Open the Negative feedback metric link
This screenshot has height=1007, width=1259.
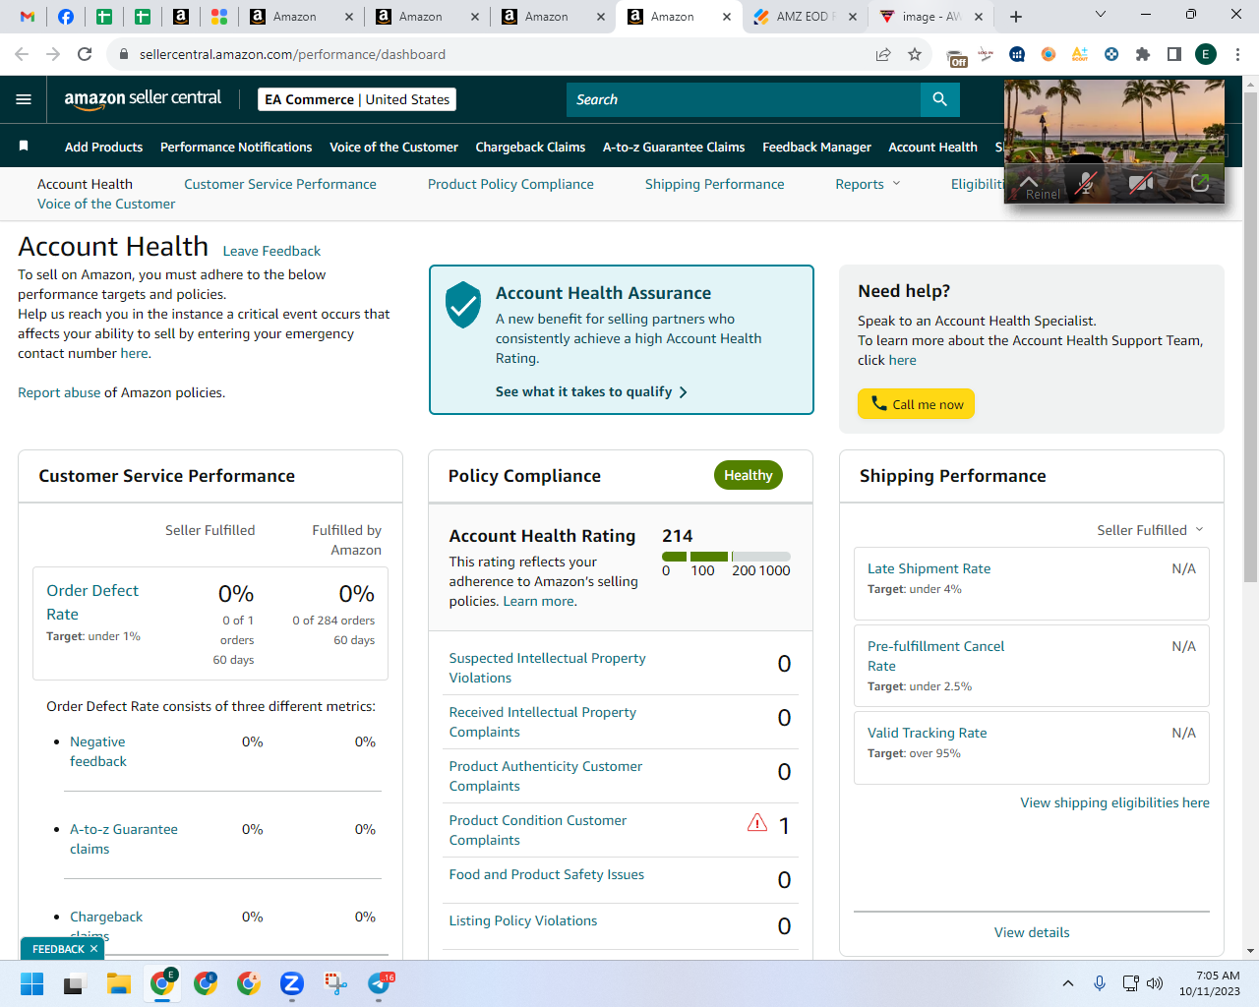pos(98,751)
